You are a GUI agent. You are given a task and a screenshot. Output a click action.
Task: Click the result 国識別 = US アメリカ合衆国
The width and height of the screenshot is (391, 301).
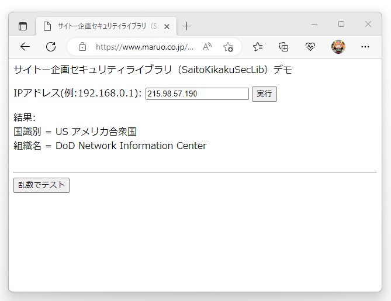75,132
